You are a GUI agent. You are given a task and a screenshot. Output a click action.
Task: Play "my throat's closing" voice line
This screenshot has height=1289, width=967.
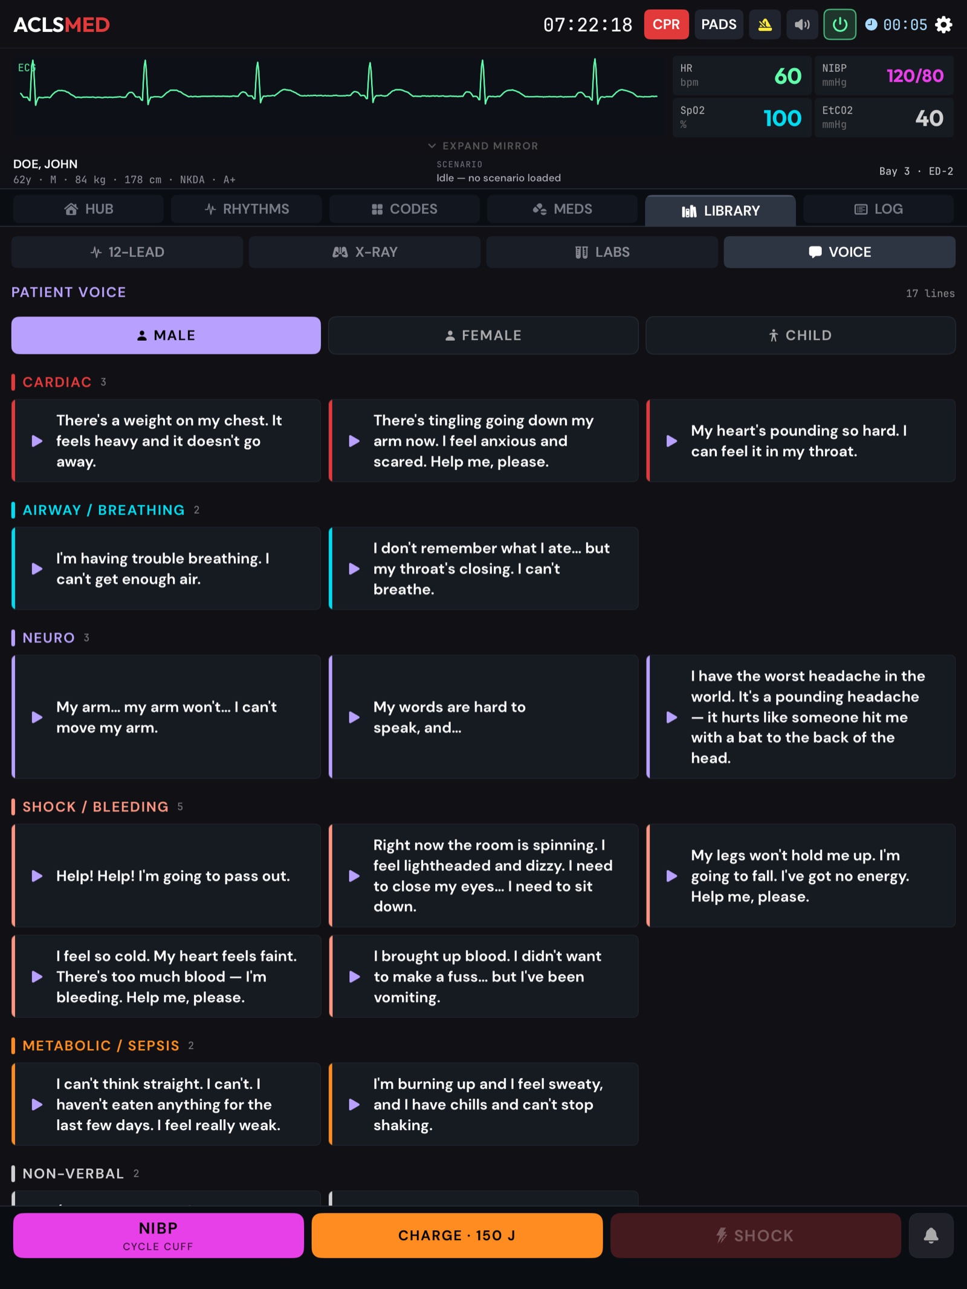coord(483,569)
